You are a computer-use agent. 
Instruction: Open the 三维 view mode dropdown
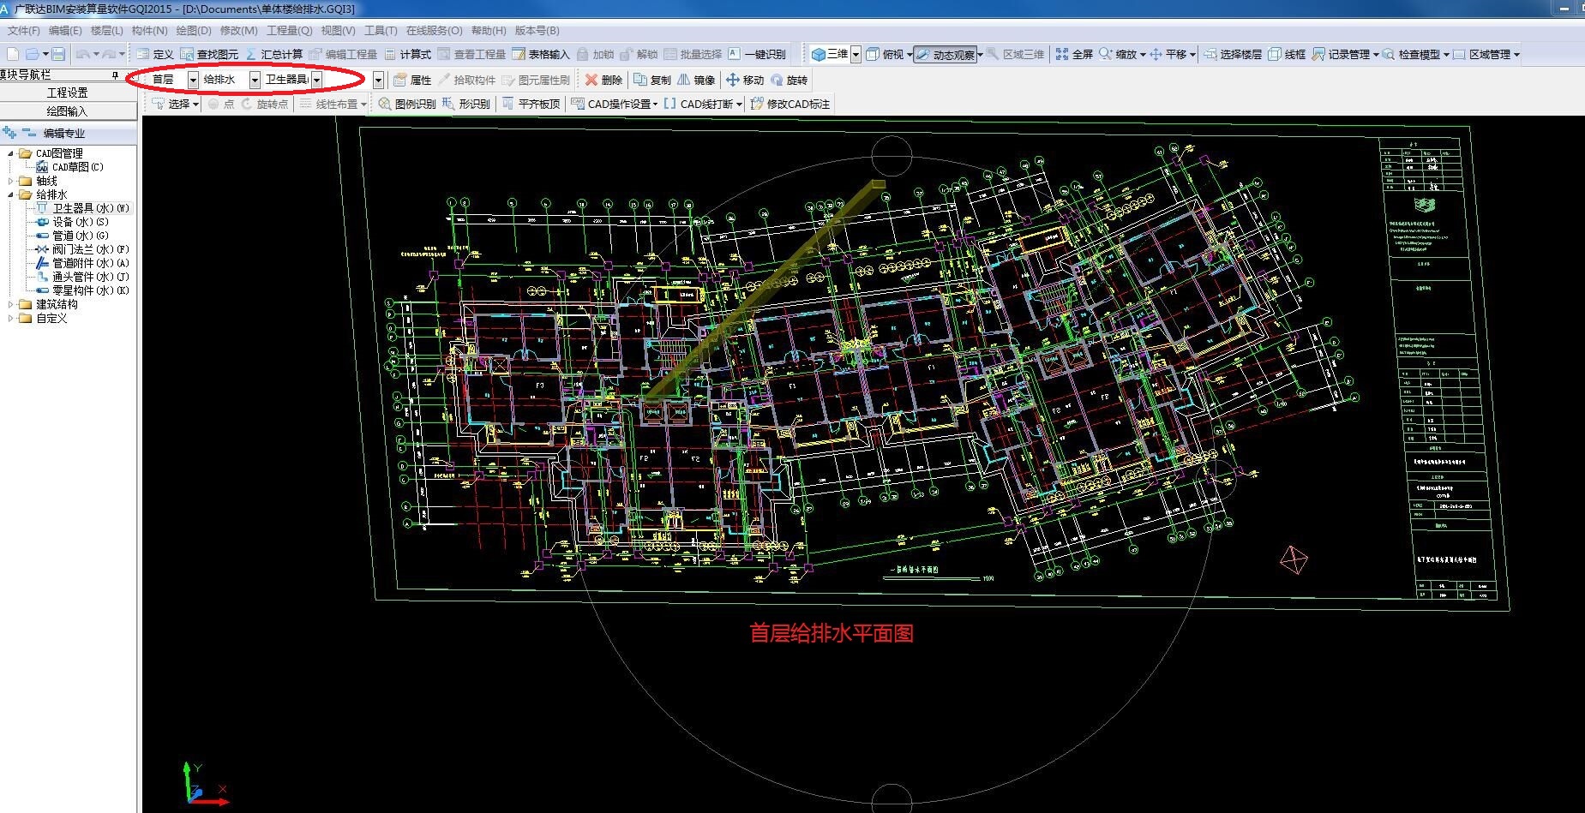[x=856, y=54]
